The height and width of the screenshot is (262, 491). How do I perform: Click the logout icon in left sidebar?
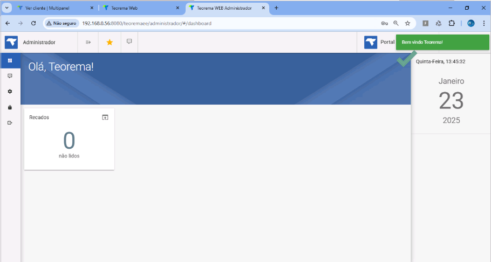pos(10,123)
